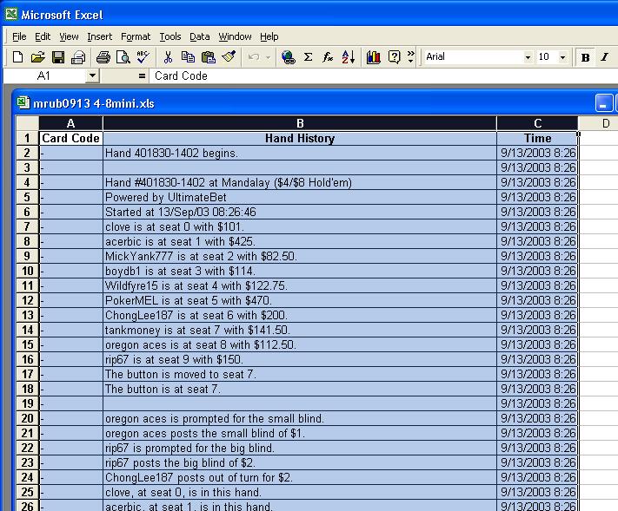
Task: Open Print Preview from the toolbar
Action: tap(123, 57)
